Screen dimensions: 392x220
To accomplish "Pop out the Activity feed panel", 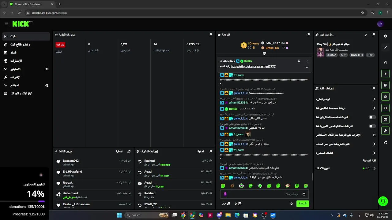I will 129,152.
